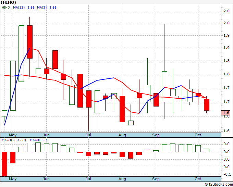Click the MA(13) legend label

pyautogui.click(x=19, y=8)
